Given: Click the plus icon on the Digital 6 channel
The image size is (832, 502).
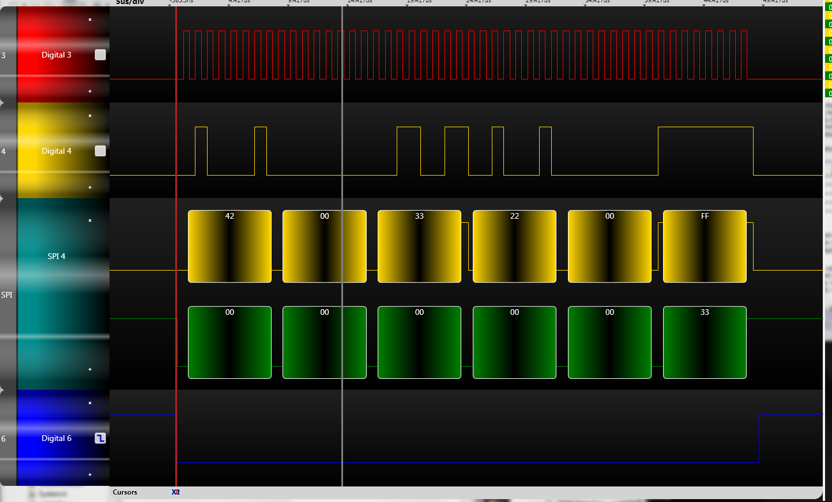Looking at the screenshot, I should (90, 474).
